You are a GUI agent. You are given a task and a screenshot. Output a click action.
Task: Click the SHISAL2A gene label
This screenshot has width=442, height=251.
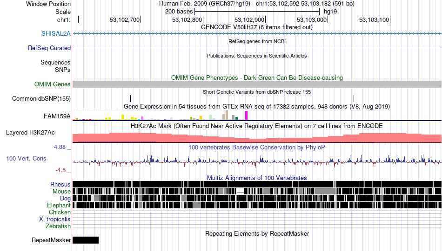56,34
